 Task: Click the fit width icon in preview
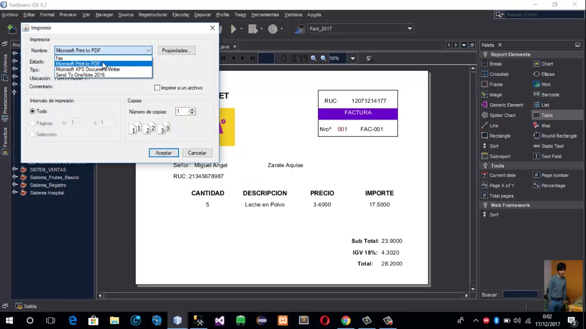(304, 58)
